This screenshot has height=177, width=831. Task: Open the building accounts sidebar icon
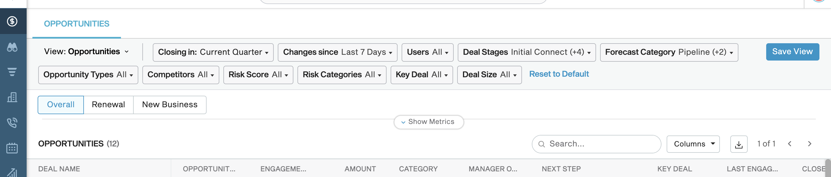click(x=12, y=97)
